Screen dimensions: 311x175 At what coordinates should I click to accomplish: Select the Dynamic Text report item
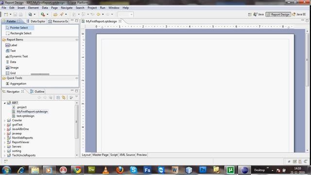click(x=17, y=56)
